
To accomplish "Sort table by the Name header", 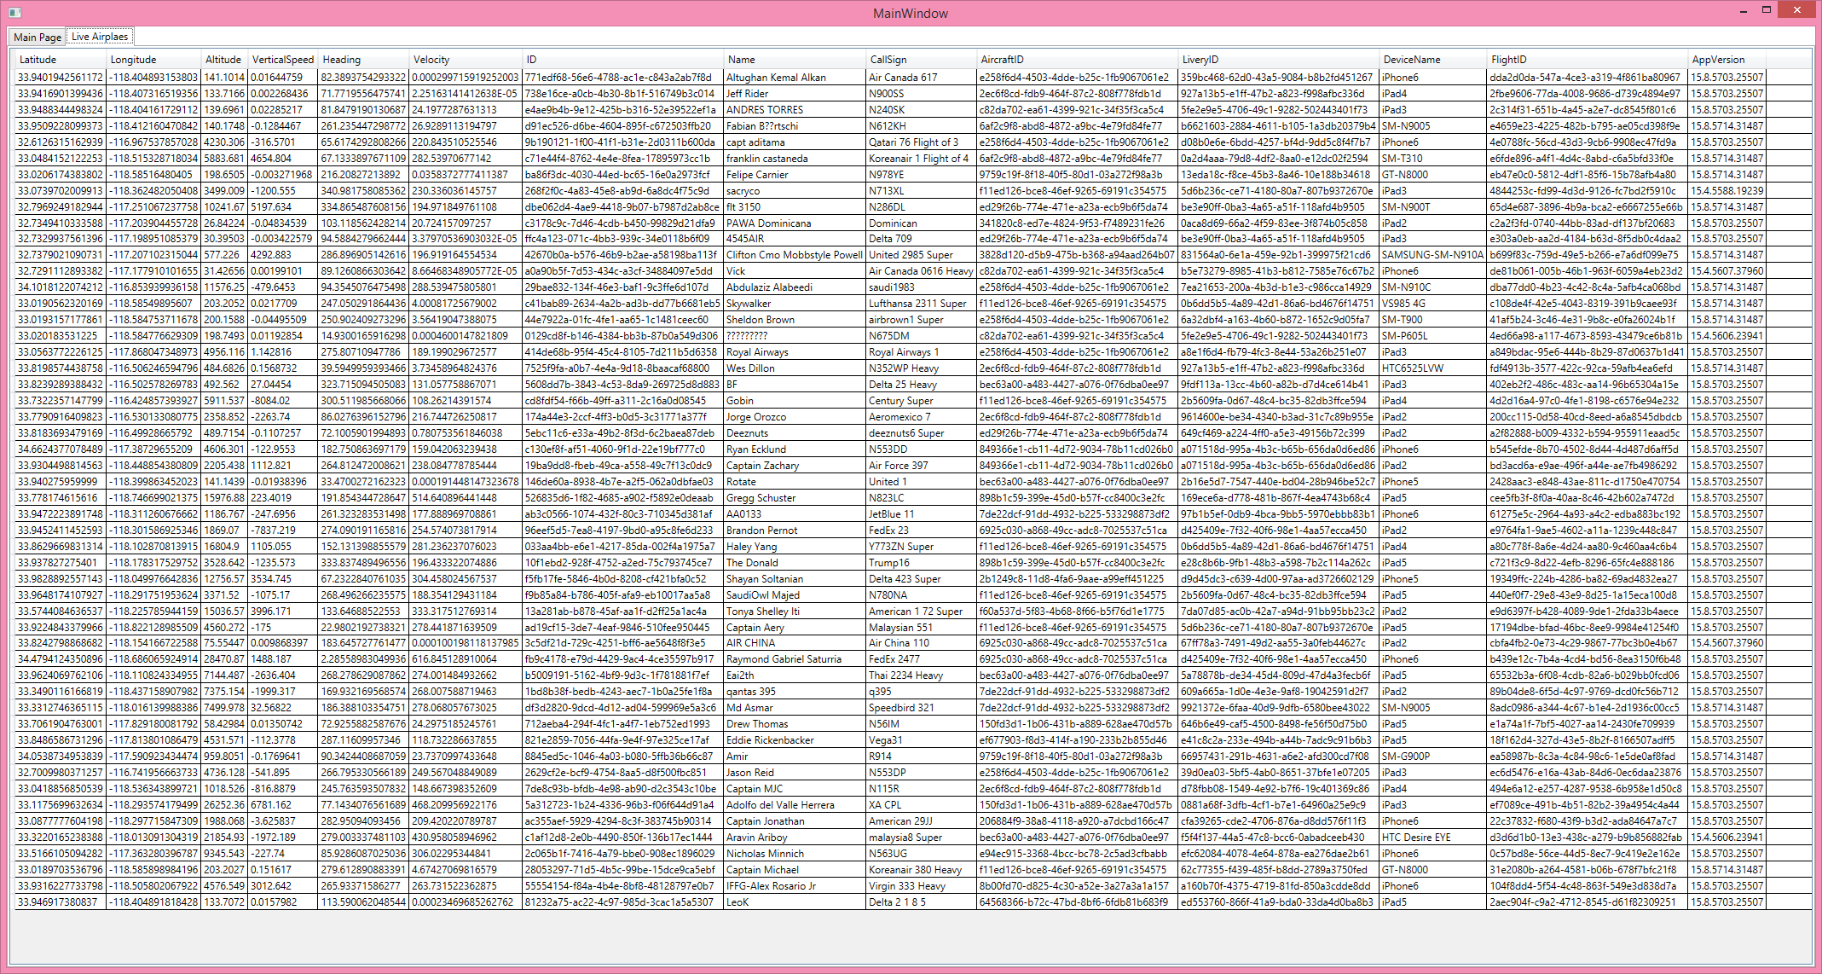I will (741, 60).
